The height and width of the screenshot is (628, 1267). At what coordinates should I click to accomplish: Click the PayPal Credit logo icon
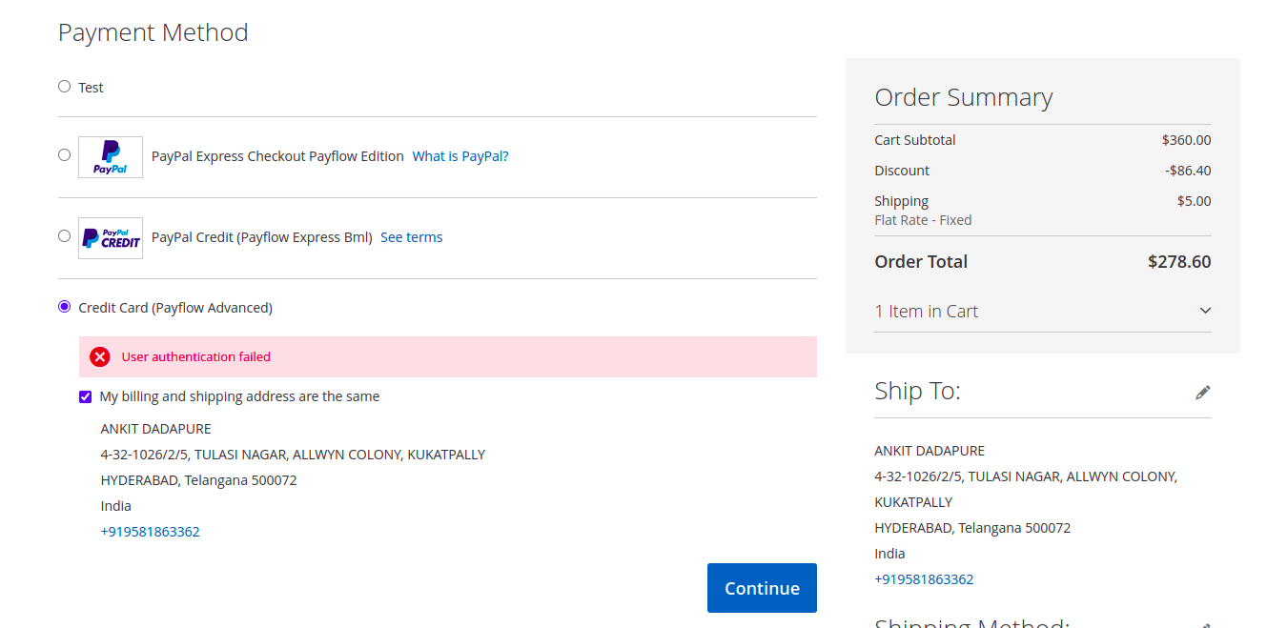click(x=110, y=237)
